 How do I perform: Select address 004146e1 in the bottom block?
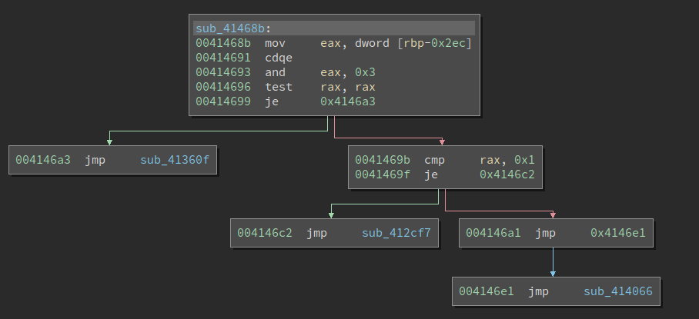[486, 291]
